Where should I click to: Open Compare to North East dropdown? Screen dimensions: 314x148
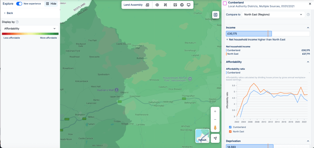273,14
